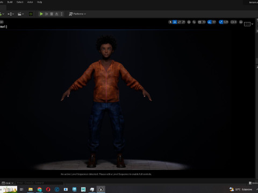This screenshot has width=258, height=193.
Task: Open play mode options three-dot menu
Action: (62, 14)
